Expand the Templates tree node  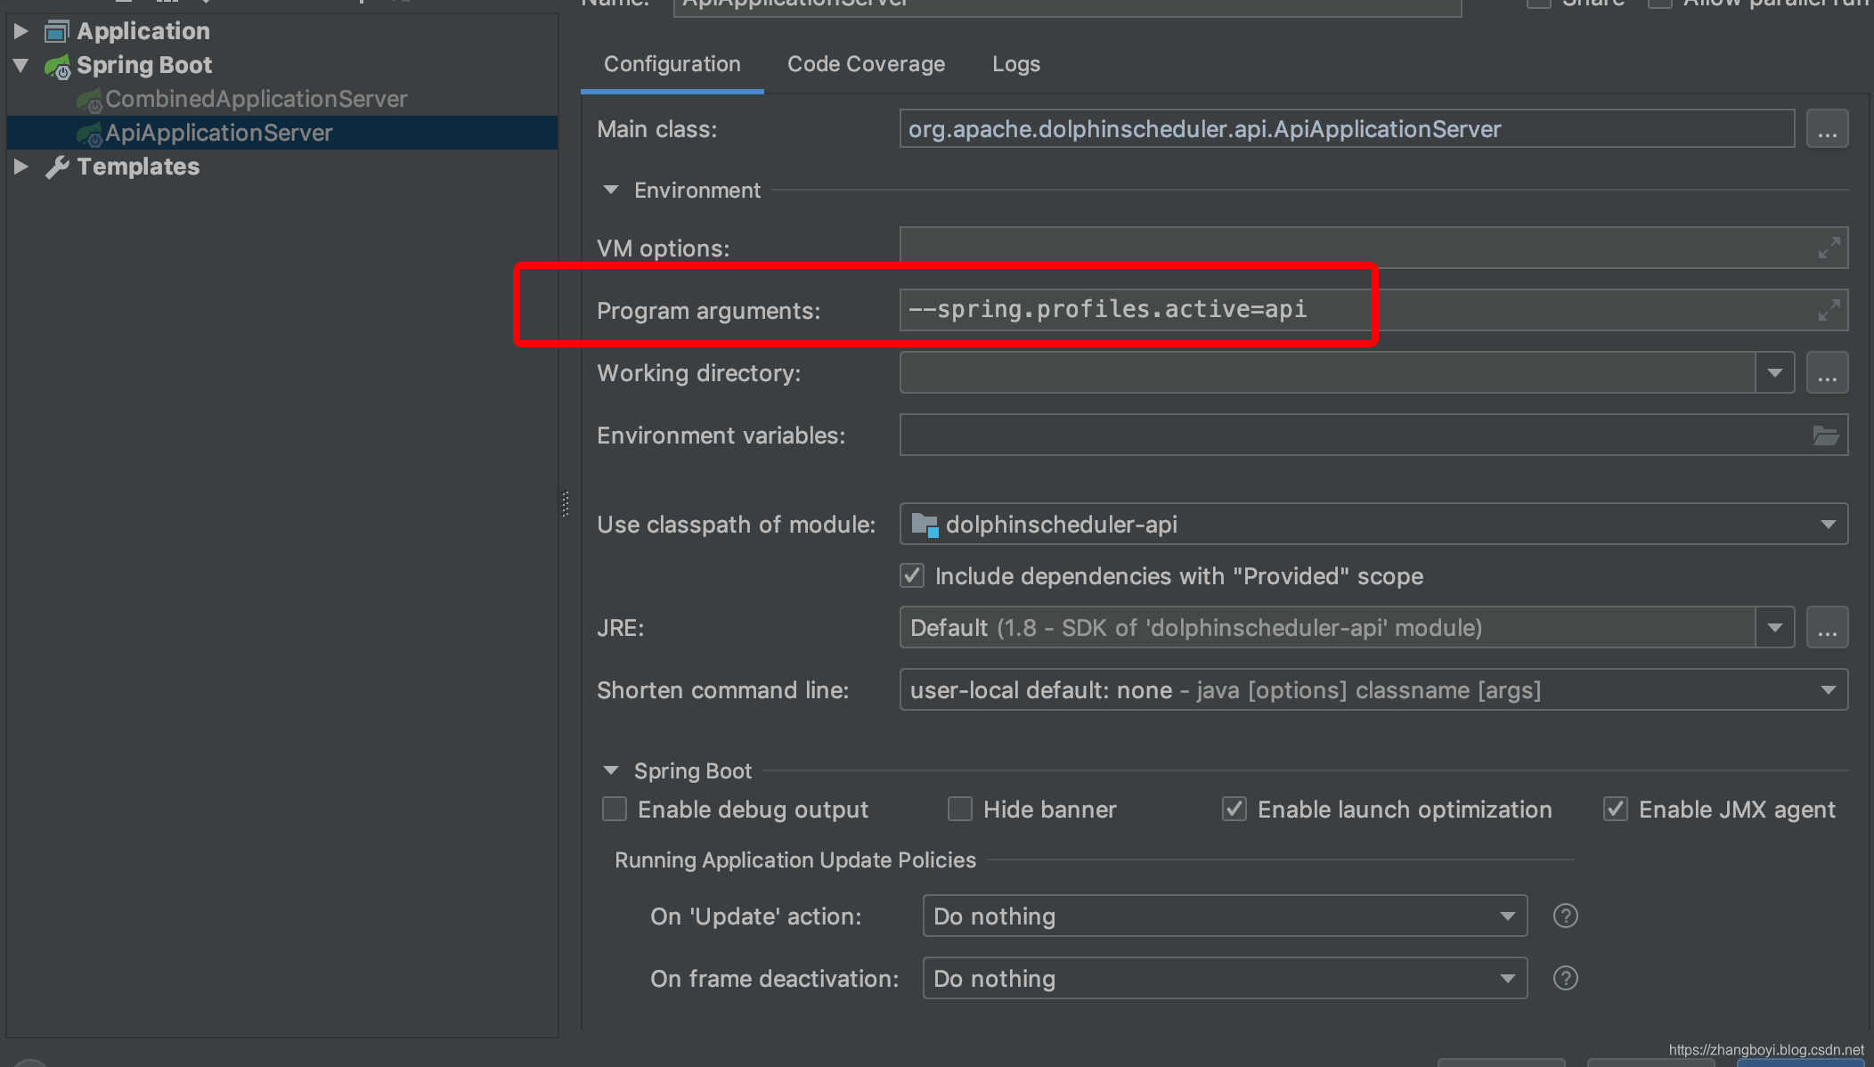[x=21, y=167]
